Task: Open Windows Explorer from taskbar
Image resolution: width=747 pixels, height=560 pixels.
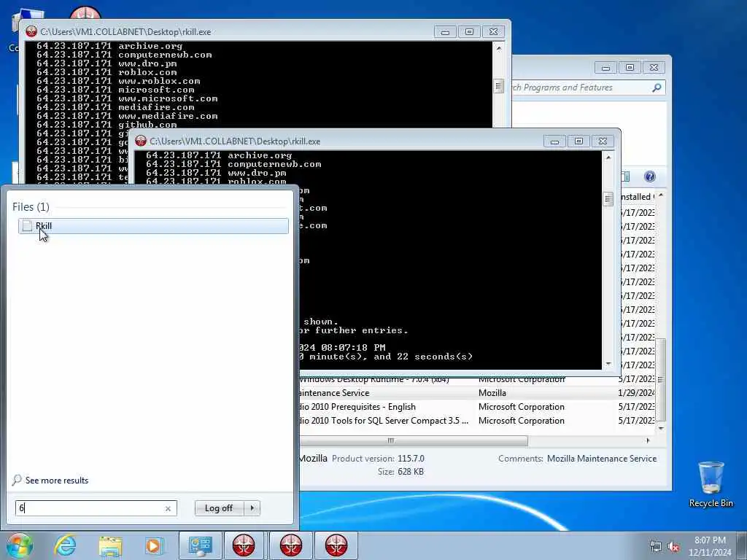Action: click(110, 545)
